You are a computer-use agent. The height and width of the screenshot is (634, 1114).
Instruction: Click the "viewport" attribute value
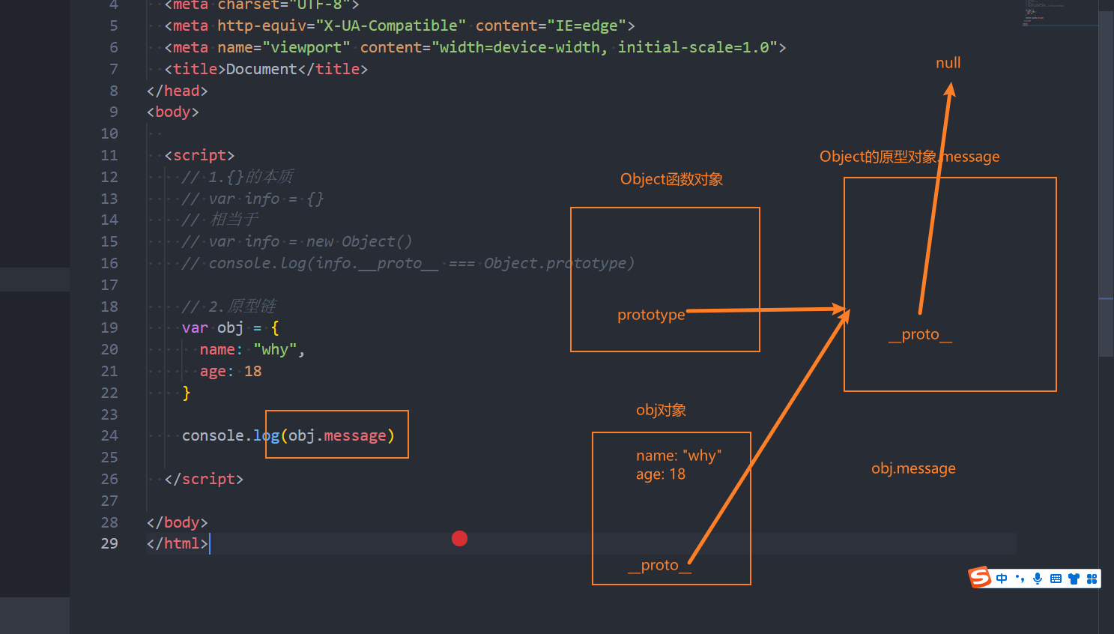(306, 47)
